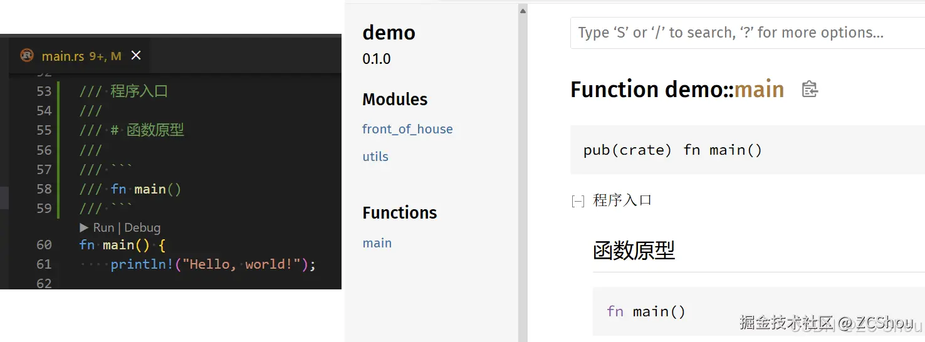
Task: Click the demo crate name in sidebar
Action: (389, 33)
